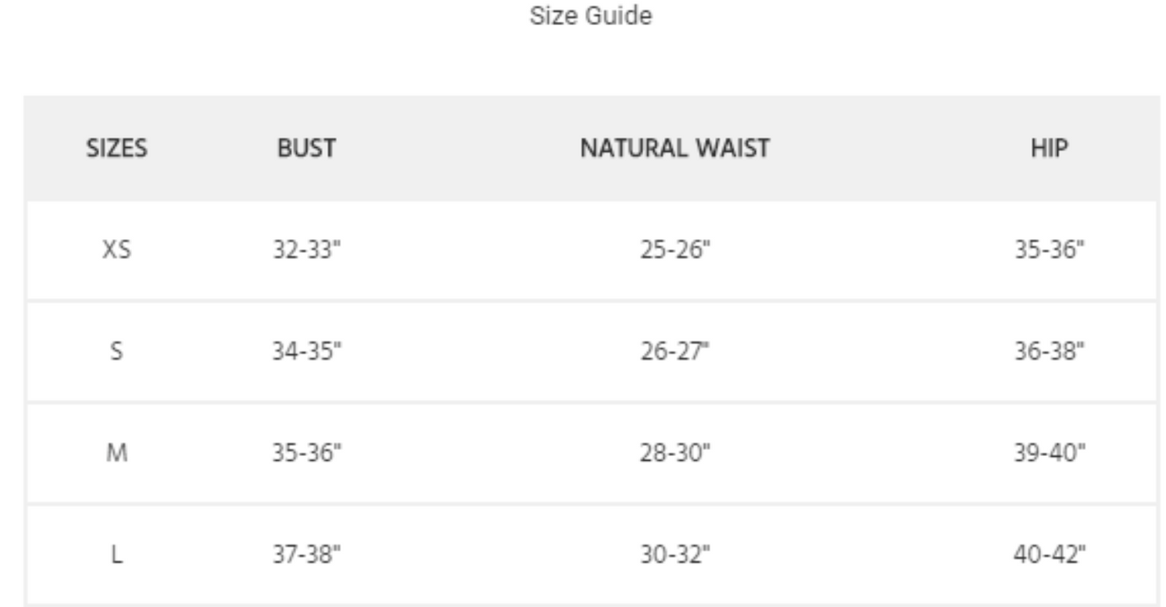Click the 25-26" natural waist value

point(675,250)
